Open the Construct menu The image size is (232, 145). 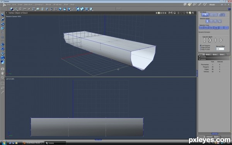pos(39,5)
